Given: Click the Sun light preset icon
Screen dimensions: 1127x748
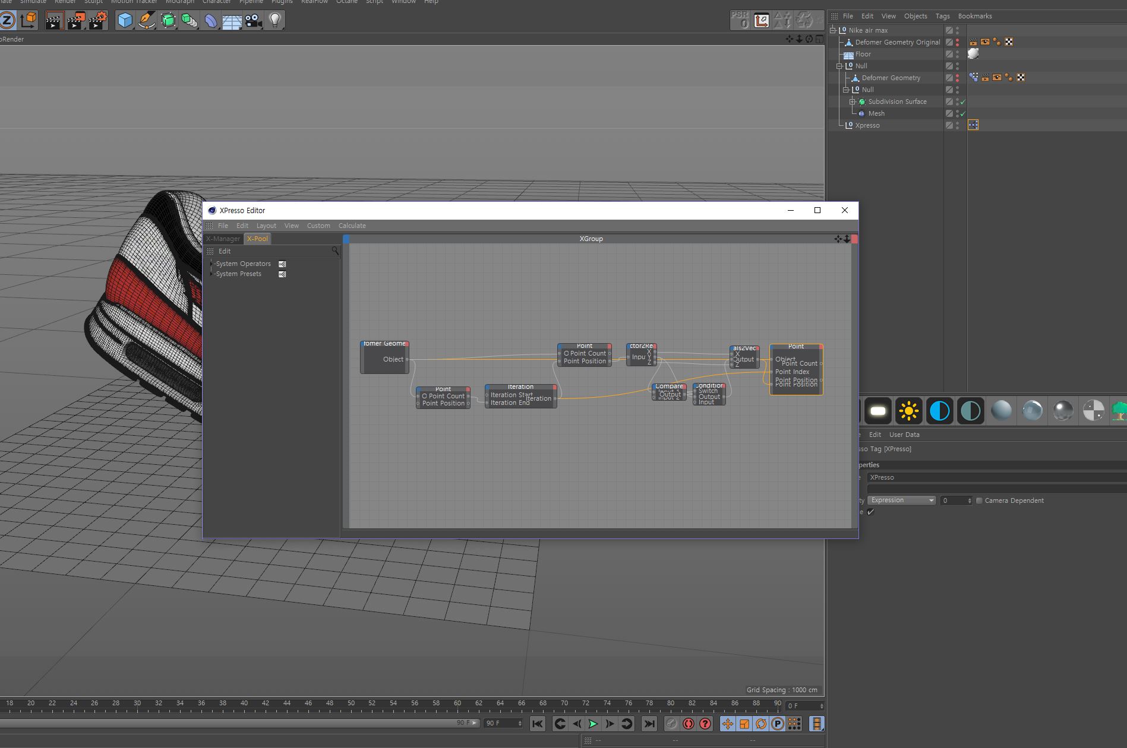Looking at the screenshot, I should tap(909, 411).
